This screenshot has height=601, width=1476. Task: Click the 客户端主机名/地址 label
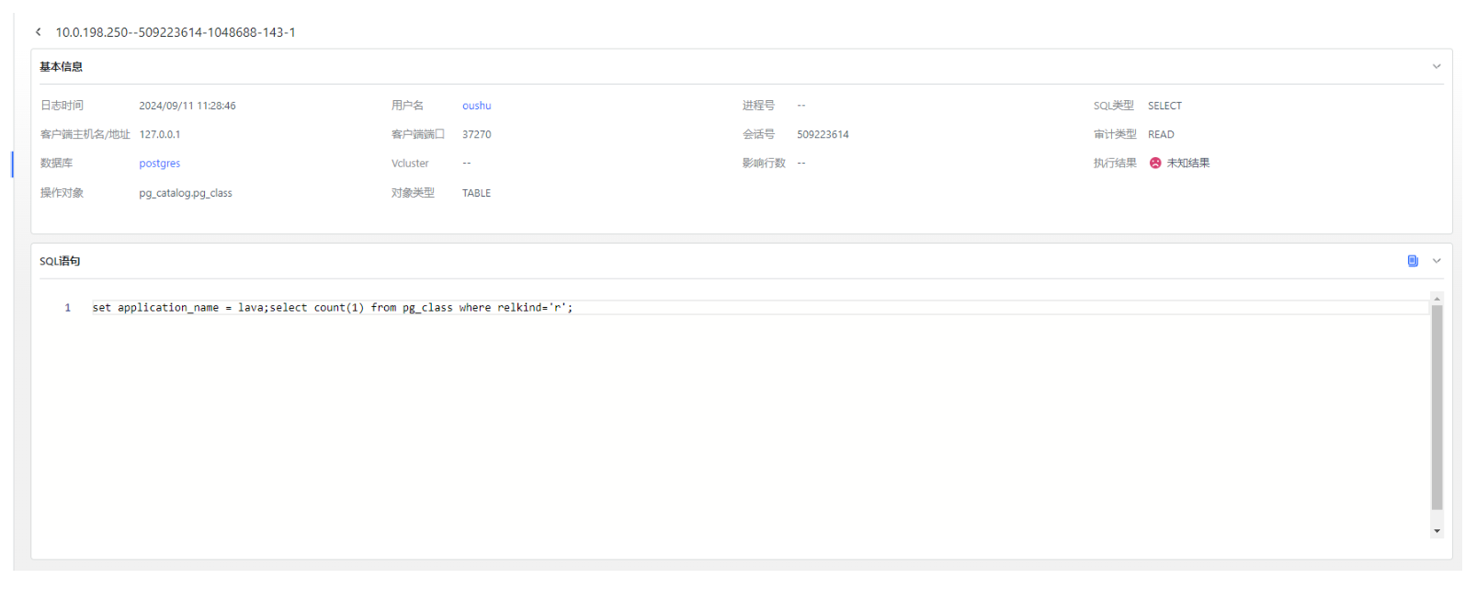(x=85, y=134)
